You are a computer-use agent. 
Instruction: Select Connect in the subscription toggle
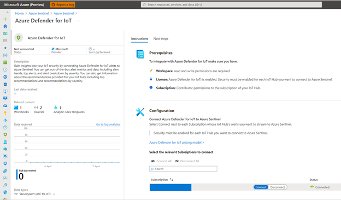261,187
